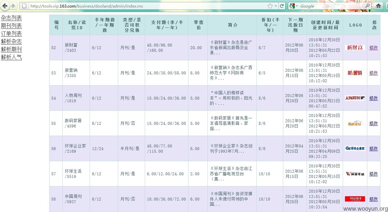This screenshot has height=212, width=388.
Task: Click the 6.00/12.00/24.00 payment cell
Action: (x=166, y=173)
